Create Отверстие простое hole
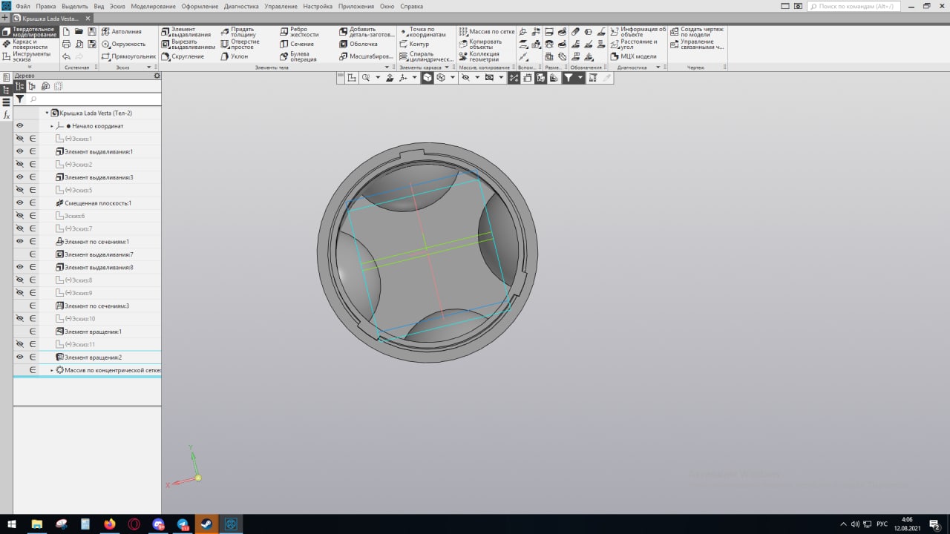 click(x=240, y=44)
